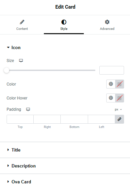Collapse the Icon section
Viewport: 130px width, 190px height.
coord(14,47)
